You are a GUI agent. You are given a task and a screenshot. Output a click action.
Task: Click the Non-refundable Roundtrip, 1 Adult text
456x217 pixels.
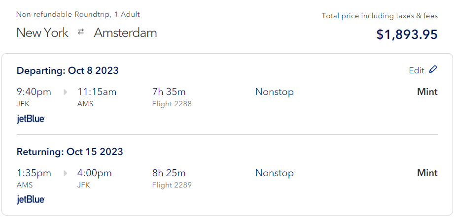78,14
